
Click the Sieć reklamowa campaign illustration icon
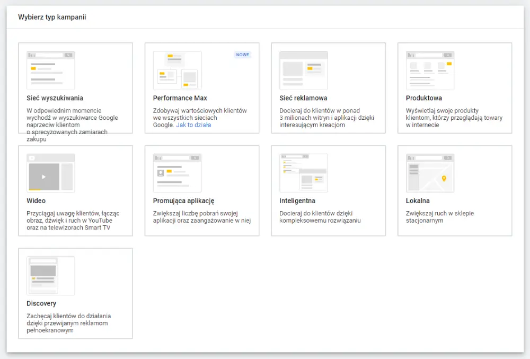click(x=304, y=70)
